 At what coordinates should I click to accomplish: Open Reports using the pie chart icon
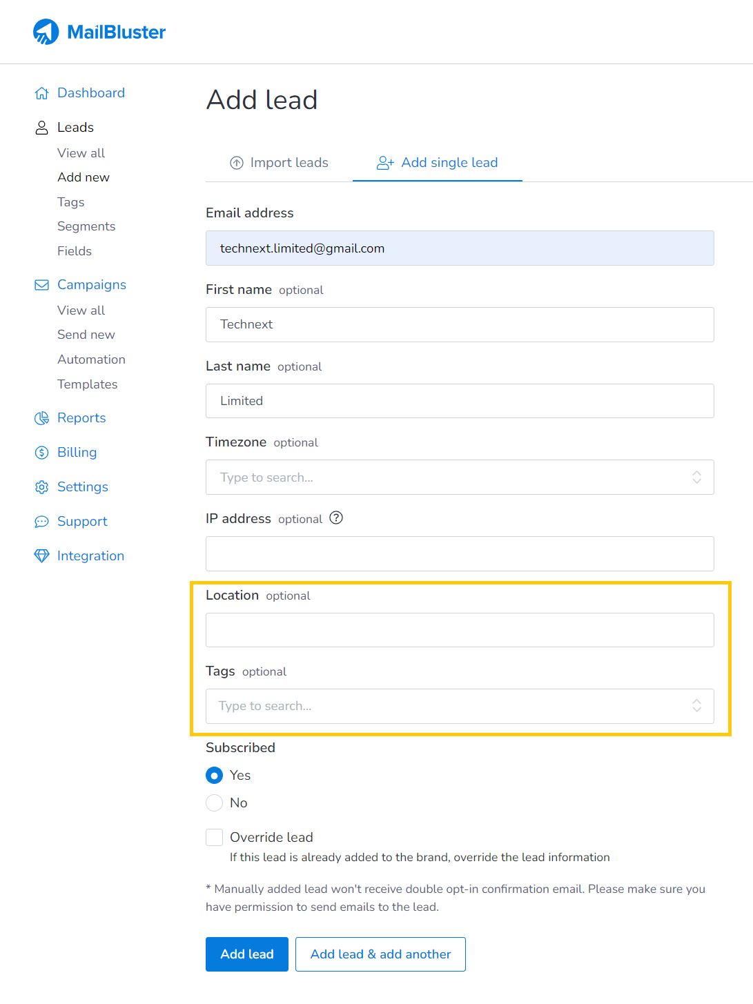pos(42,418)
